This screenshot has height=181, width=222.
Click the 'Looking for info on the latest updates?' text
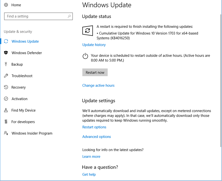113,150
